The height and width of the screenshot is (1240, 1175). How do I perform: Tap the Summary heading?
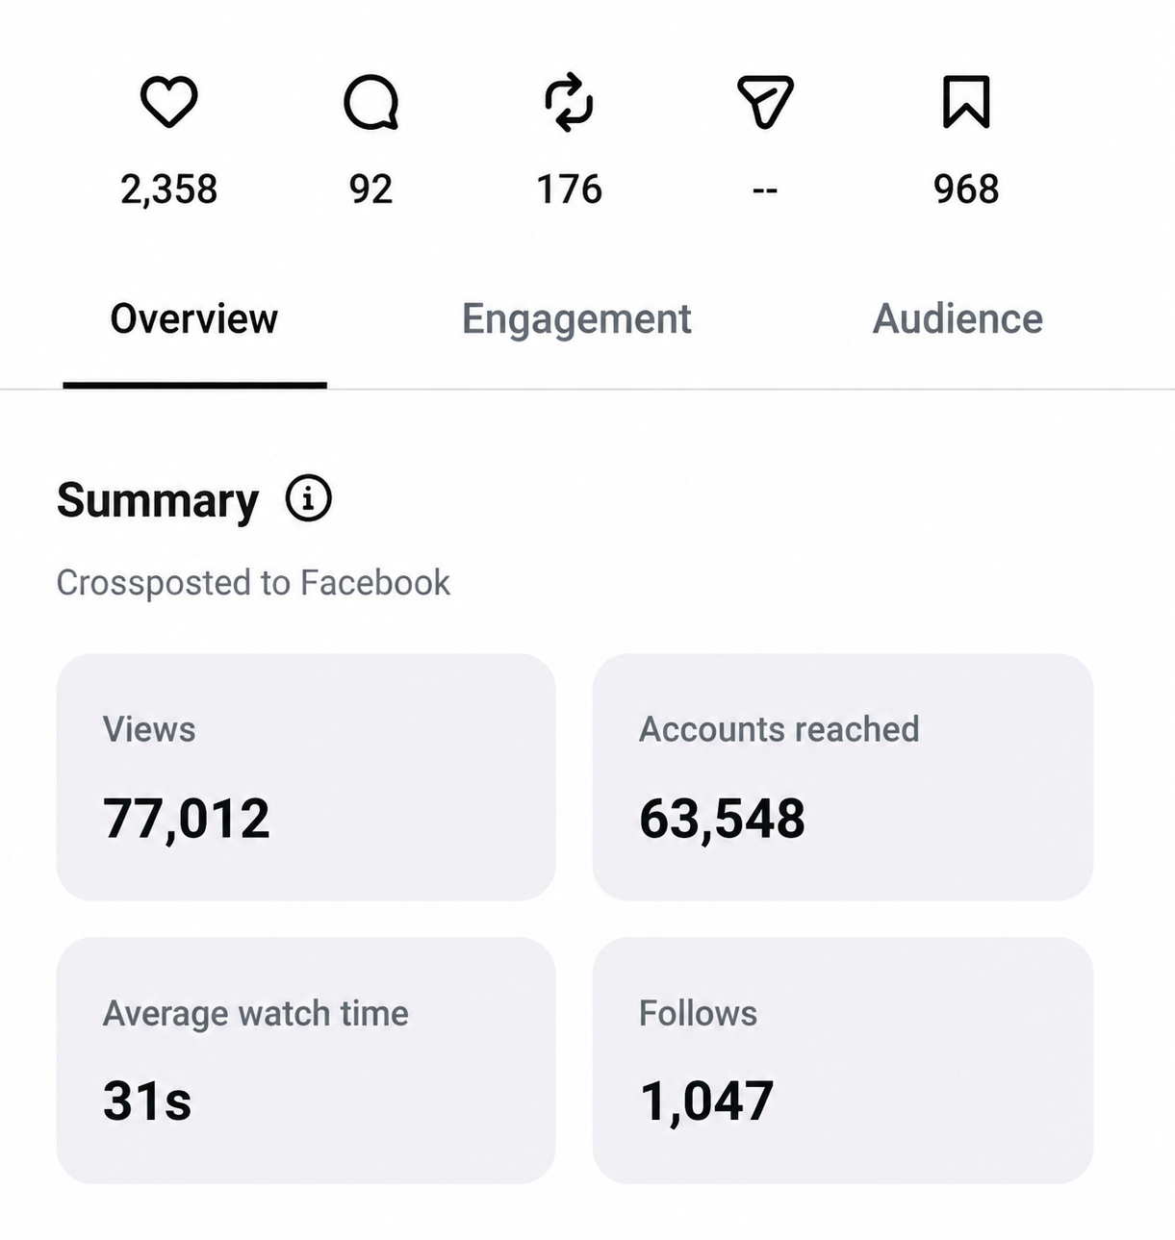click(x=158, y=500)
